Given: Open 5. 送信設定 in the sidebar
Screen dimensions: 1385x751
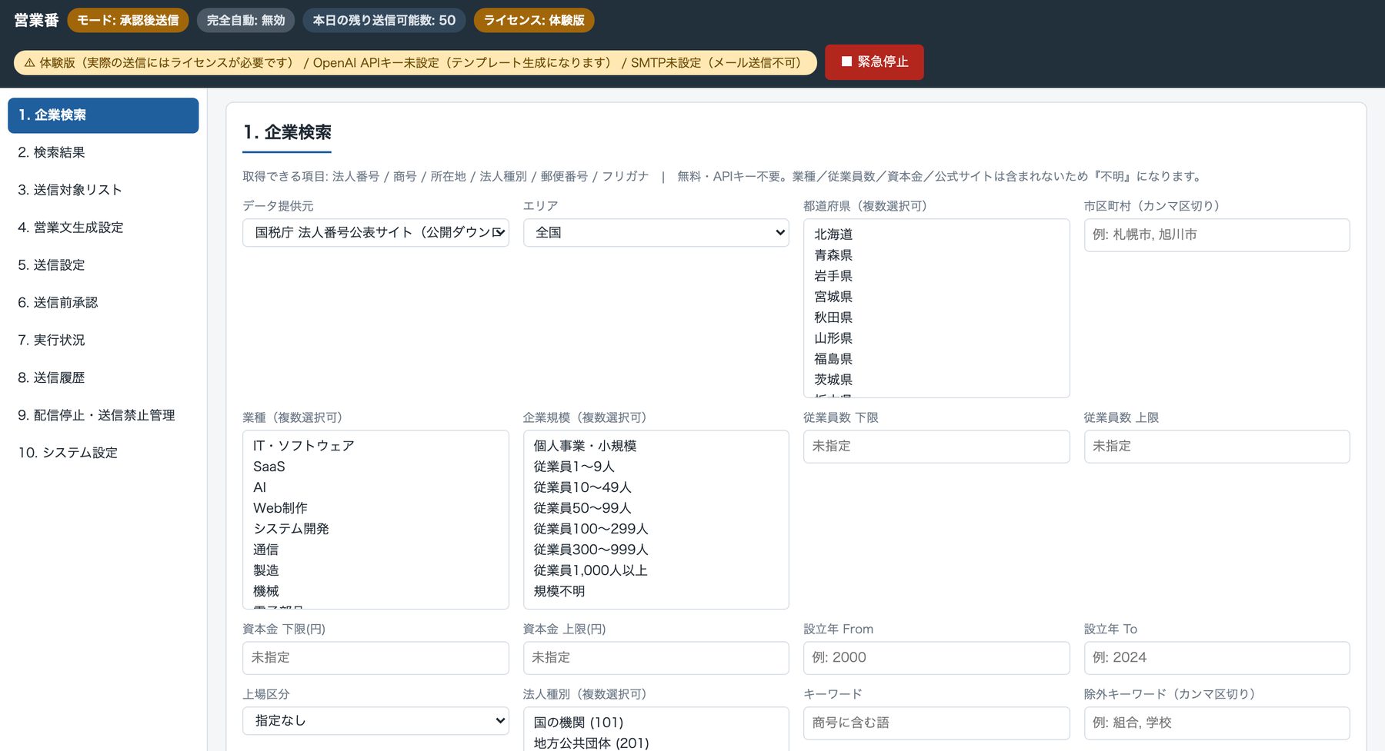Looking at the screenshot, I should coord(103,265).
